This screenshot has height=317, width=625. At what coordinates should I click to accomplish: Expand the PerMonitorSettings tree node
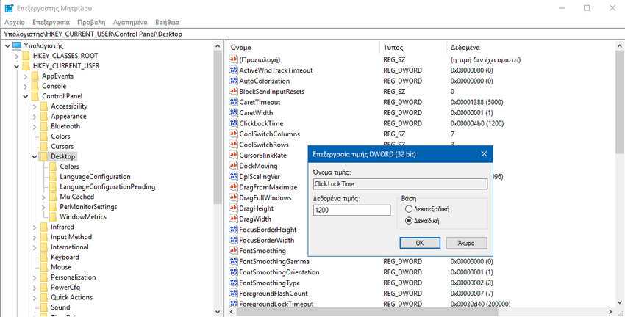pyautogui.click(x=44, y=207)
